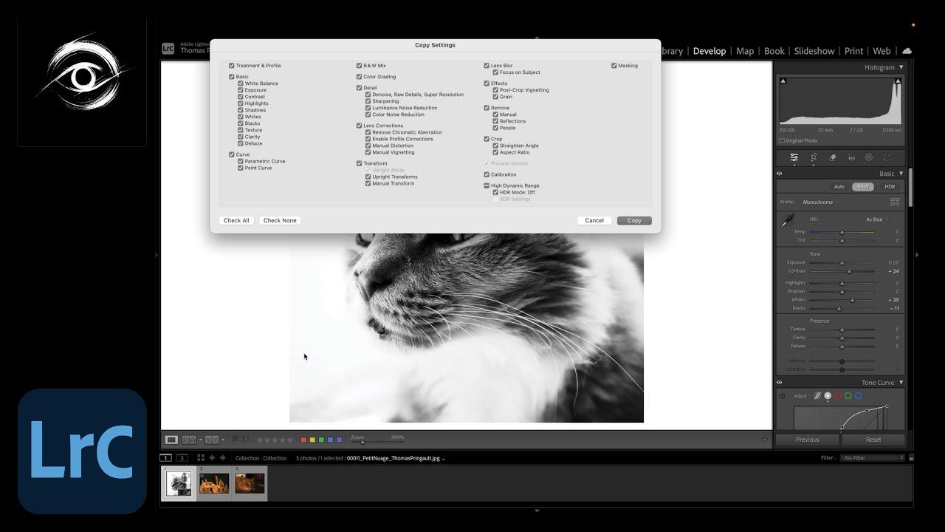The height and width of the screenshot is (532, 945).
Task: Open the Profile Monochrome dropdown
Action: [x=821, y=202]
